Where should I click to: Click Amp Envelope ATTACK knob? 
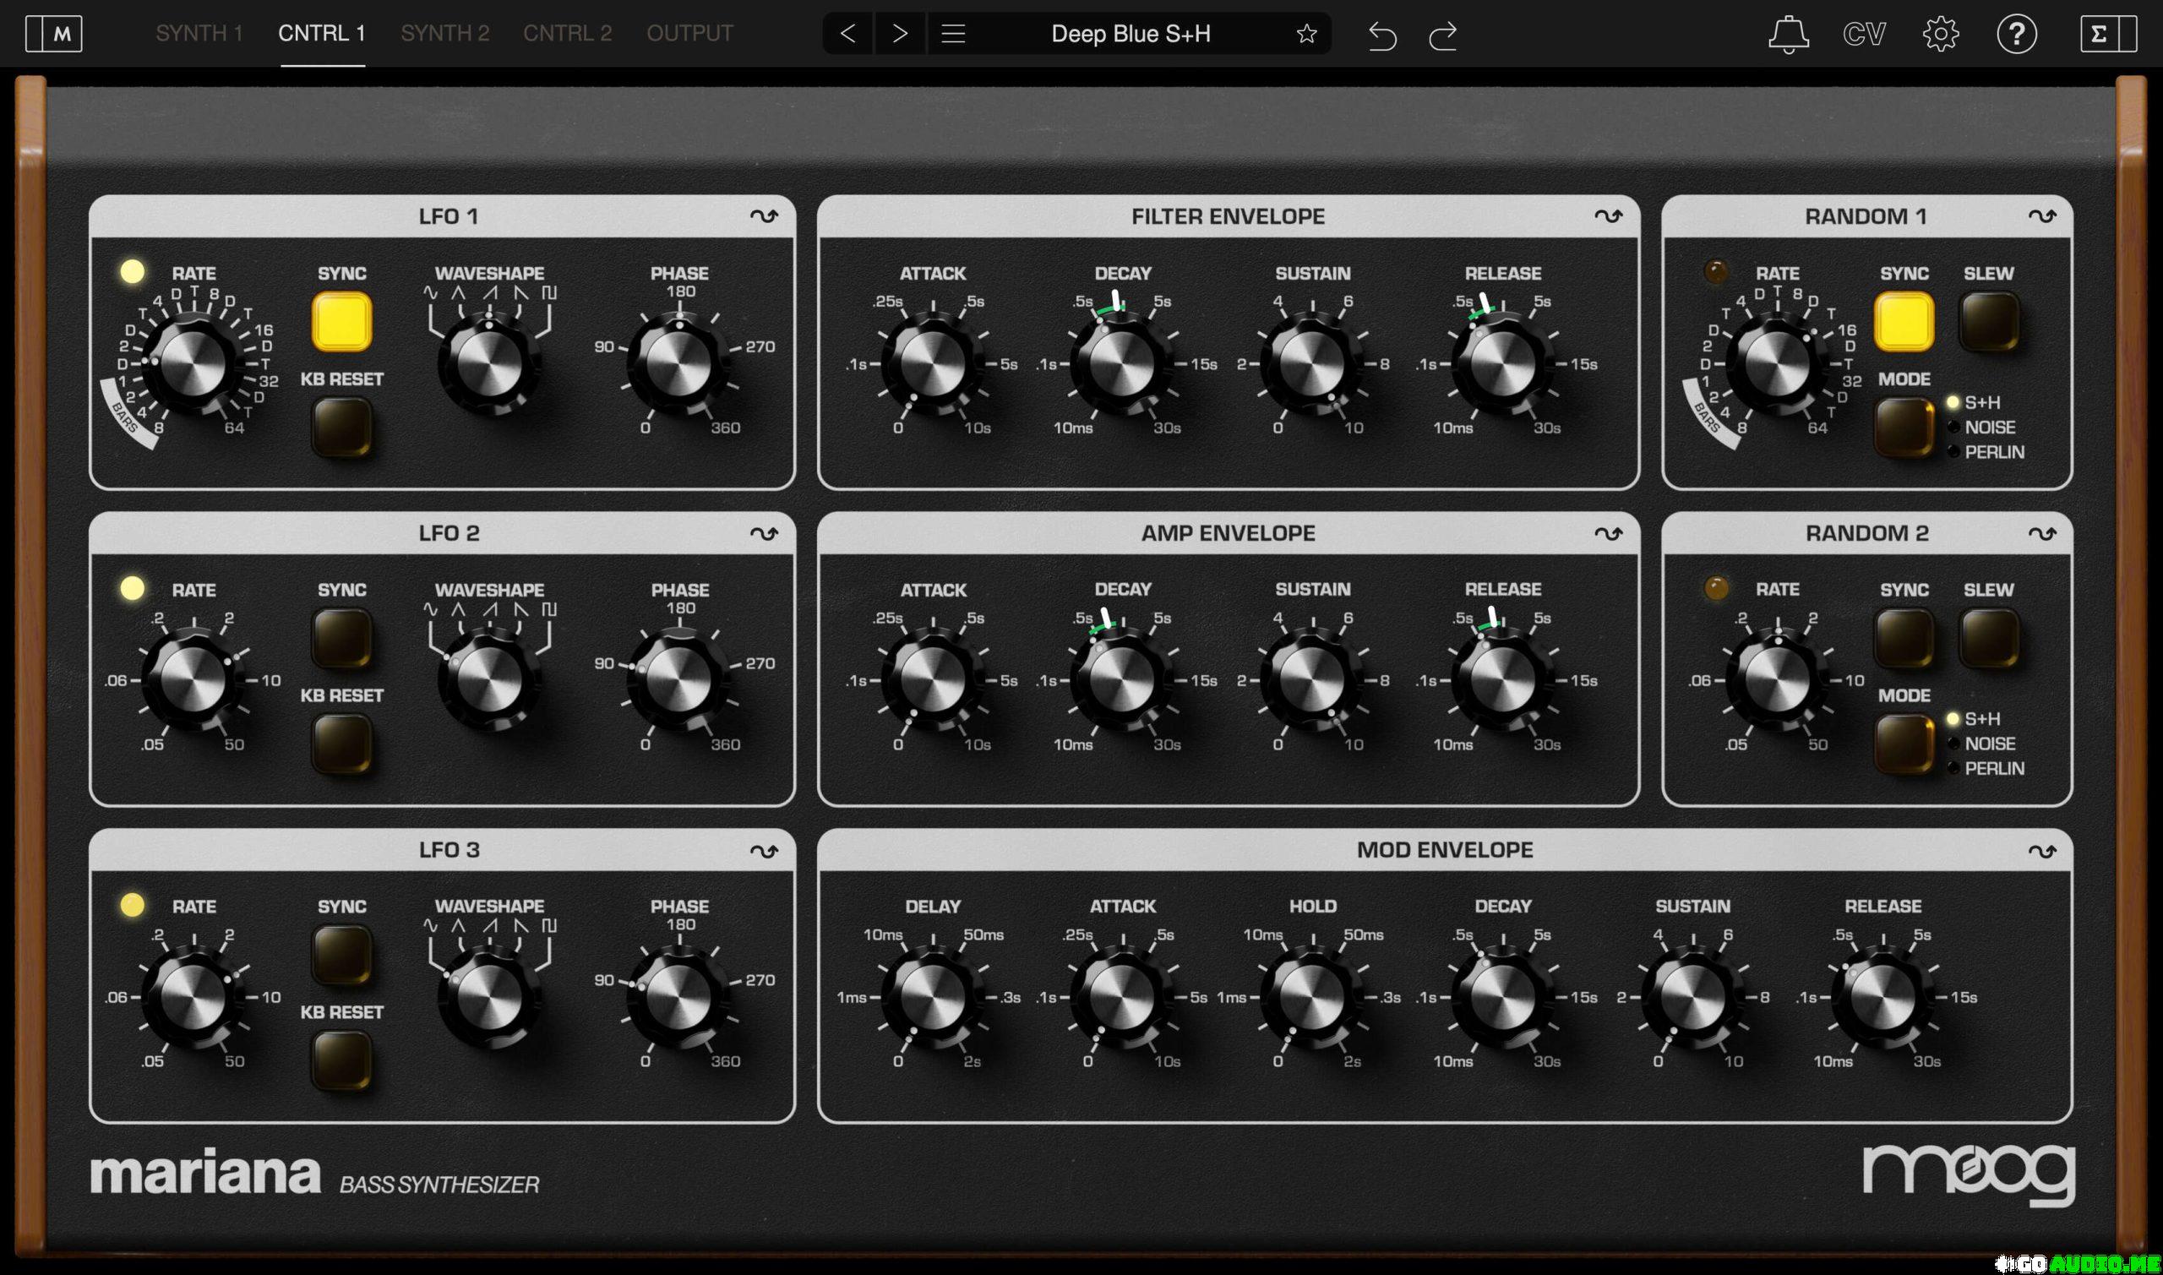tap(932, 679)
